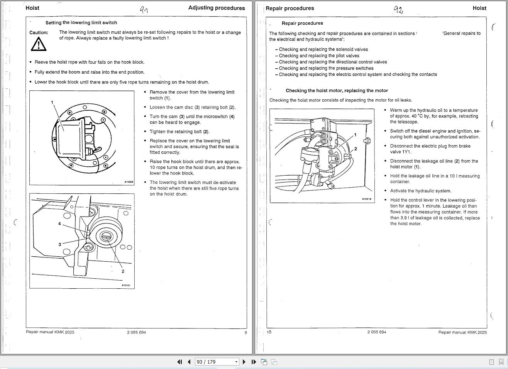Image resolution: width=508 pixels, height=369 pixels.
Task: Click 'Reeve the hoist rope with four falls' bullet
Action: click(x=90, y=62)
